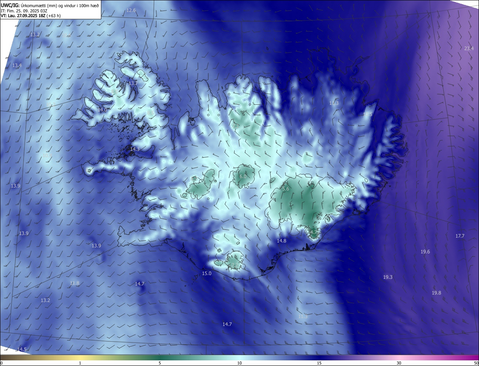The height and width of the screenshot is (366, 479).
Task: Click the 11.8 value label
Action: (x=74, y=283)
